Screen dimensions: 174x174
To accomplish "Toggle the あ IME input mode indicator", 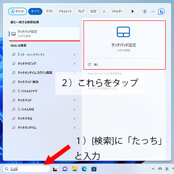I will click(167, 169).
